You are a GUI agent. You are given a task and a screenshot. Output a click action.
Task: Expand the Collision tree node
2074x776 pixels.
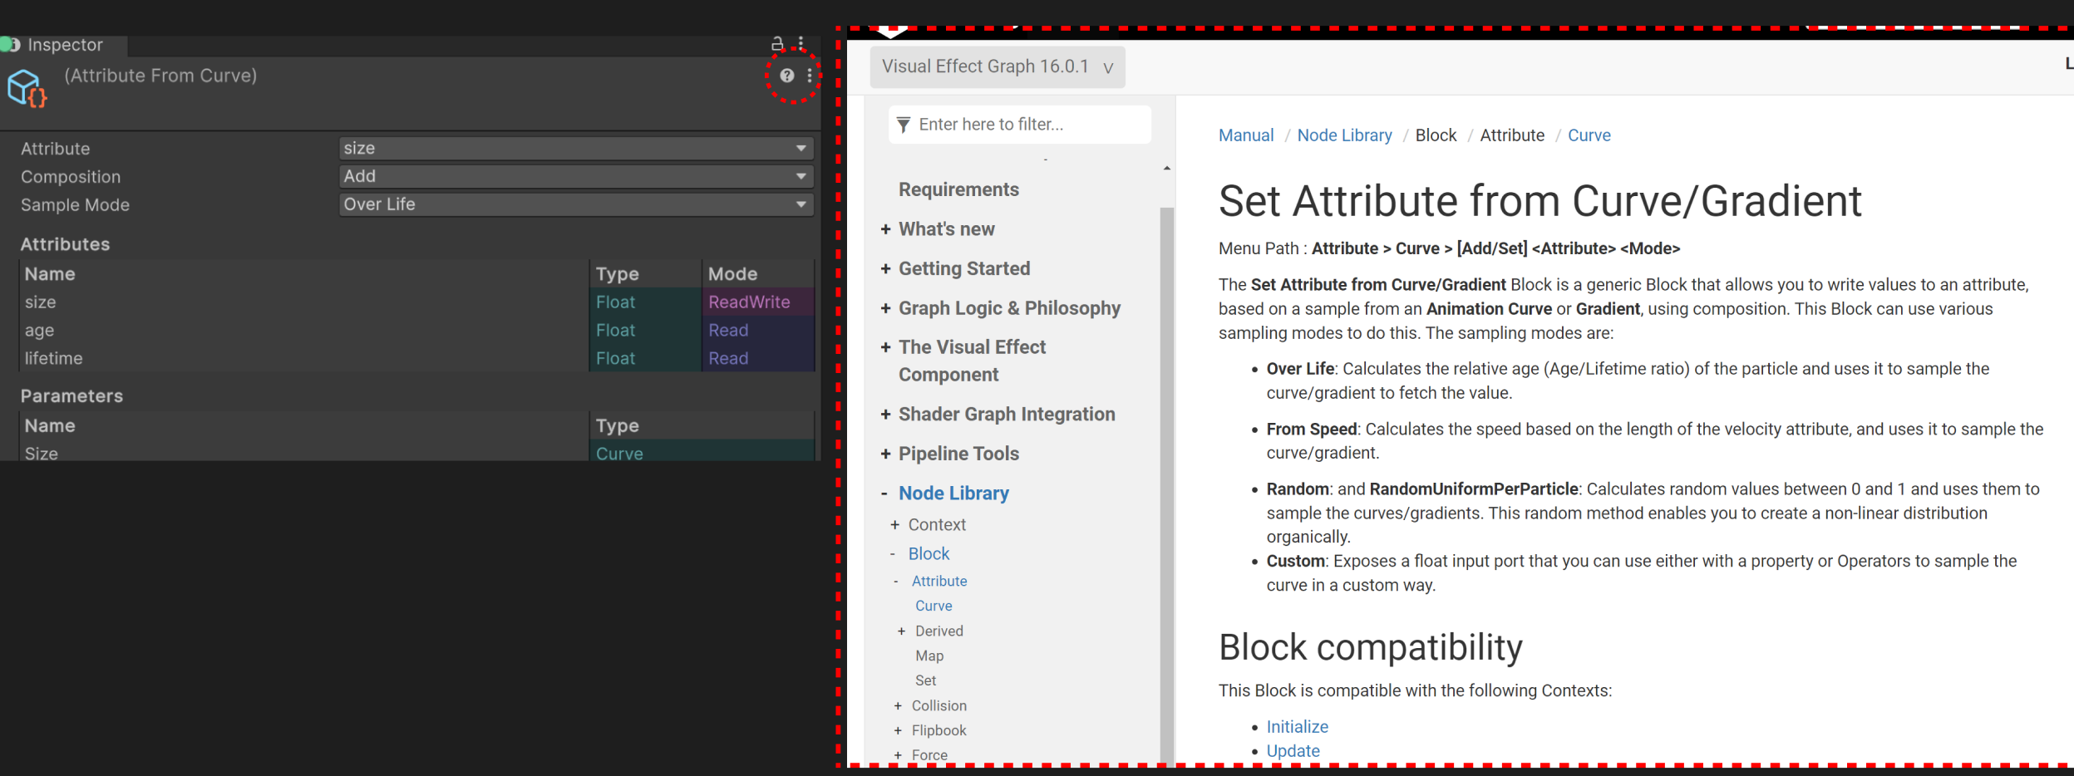pyautogui.click(x=898, y=706)
